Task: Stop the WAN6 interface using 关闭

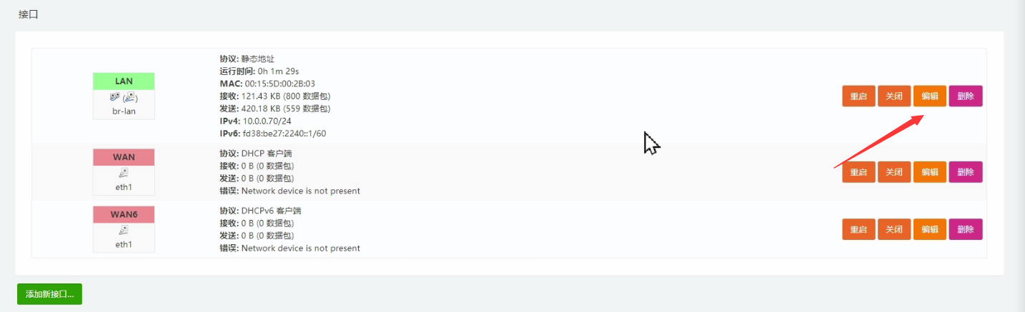Action: (x=894, y=229)
